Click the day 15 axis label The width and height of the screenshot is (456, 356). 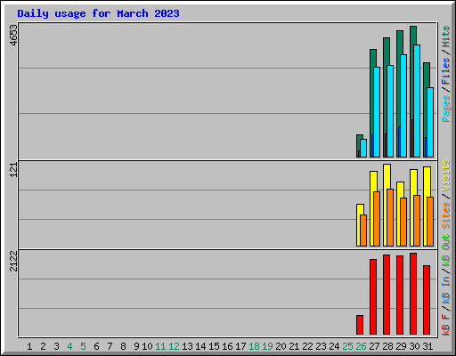pos(214,346)
